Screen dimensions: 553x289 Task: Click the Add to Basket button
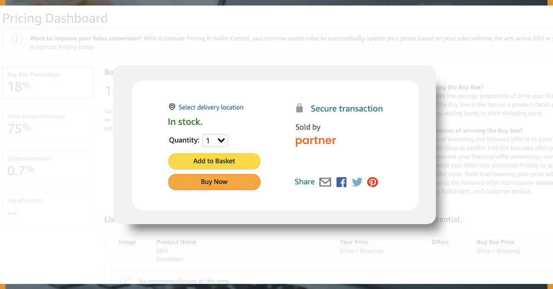(214, 161)
